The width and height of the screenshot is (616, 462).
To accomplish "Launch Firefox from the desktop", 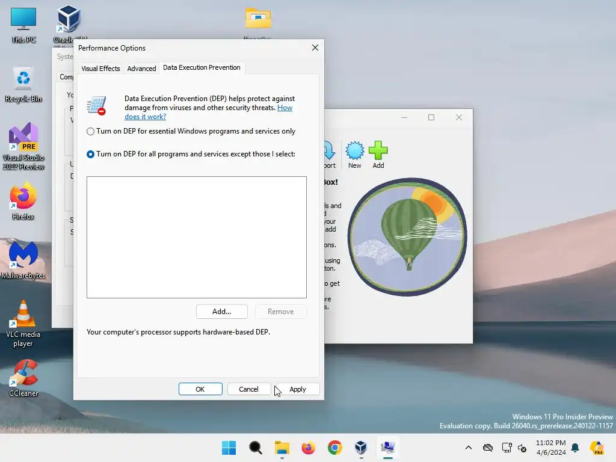I will (x=23, y=200).
